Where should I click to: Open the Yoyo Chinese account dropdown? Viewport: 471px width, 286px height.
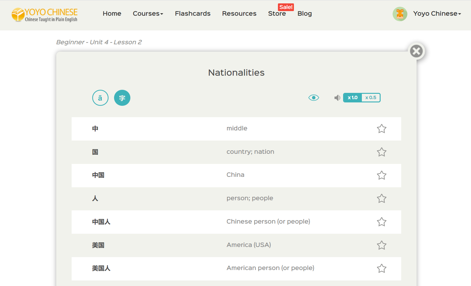(437, 14)
